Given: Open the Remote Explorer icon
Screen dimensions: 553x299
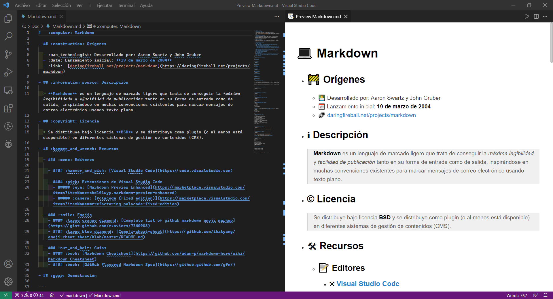Looking at the screenshot, I should click(x=8, y=90).
